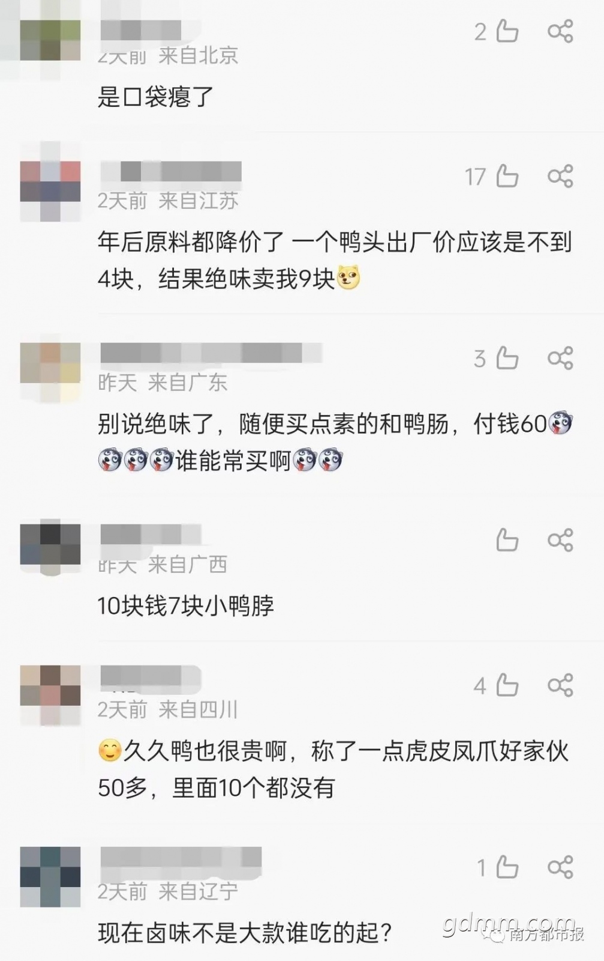Tap the blurred username of Guangxi commenter
The height and width of the screenshot is (961, 604).
(150, 534)
